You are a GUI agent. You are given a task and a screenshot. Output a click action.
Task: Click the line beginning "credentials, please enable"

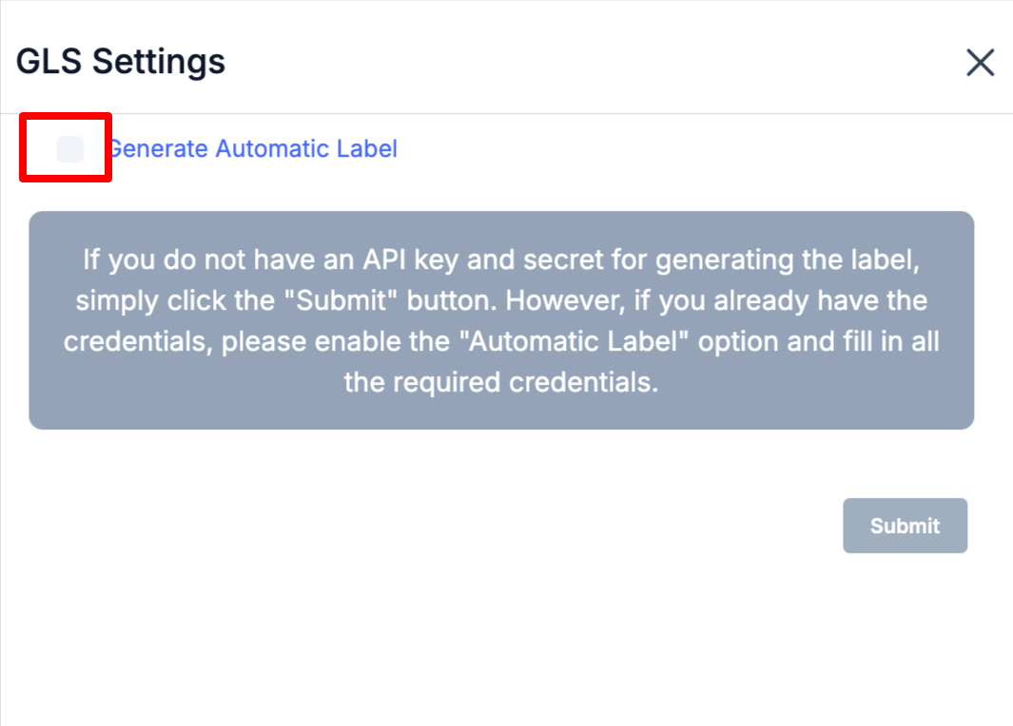[x=501, y=341]
